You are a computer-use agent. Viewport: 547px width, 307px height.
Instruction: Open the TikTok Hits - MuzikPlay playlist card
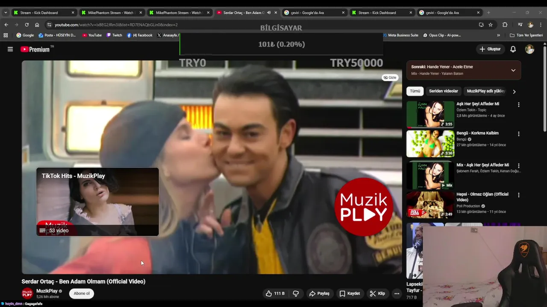pyautogui.click(x=97, y=202)
